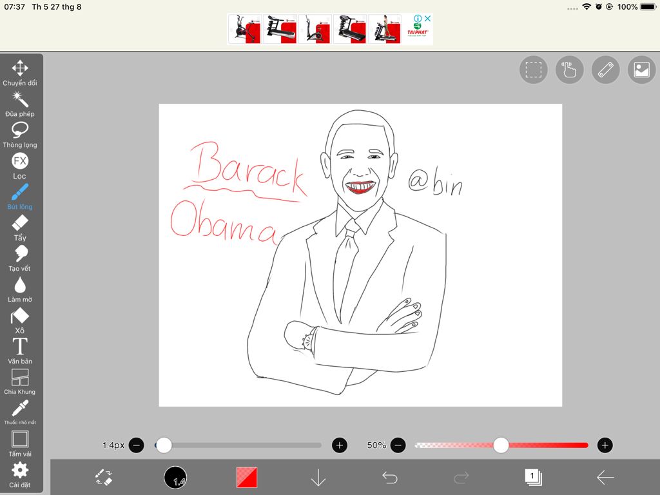660x495 pixels.
Task: Switch between brush and eraser
Action: (x=104, y=478)
